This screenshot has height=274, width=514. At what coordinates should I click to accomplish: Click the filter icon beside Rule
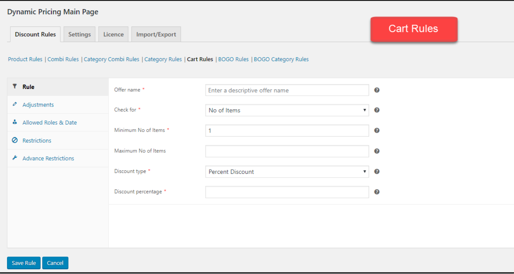[x=14, y=86]
